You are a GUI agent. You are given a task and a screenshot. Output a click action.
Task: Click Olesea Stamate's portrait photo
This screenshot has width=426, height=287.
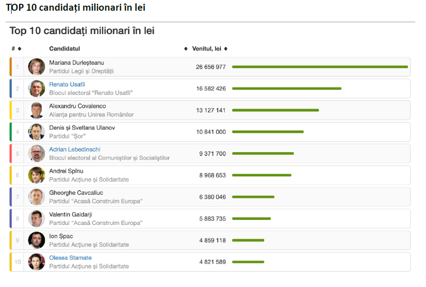click(x=37, y=262)
